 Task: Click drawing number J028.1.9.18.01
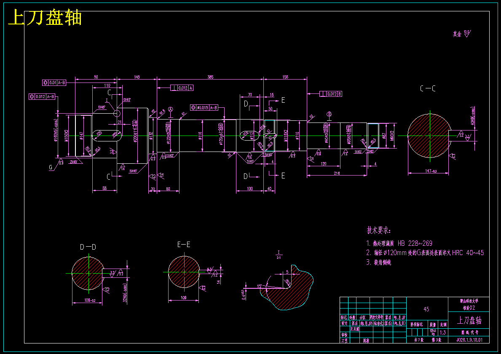tap(469, 340)
